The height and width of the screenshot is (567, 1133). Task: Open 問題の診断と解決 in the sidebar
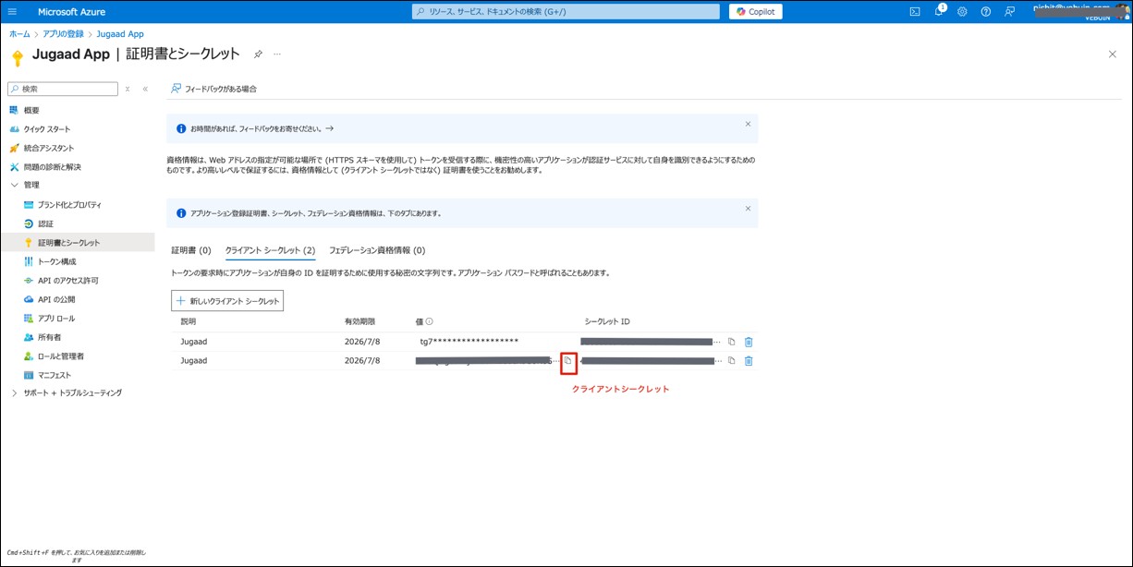[x=52, y=167]
